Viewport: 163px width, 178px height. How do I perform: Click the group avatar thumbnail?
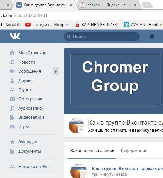[x=76, y=126]
